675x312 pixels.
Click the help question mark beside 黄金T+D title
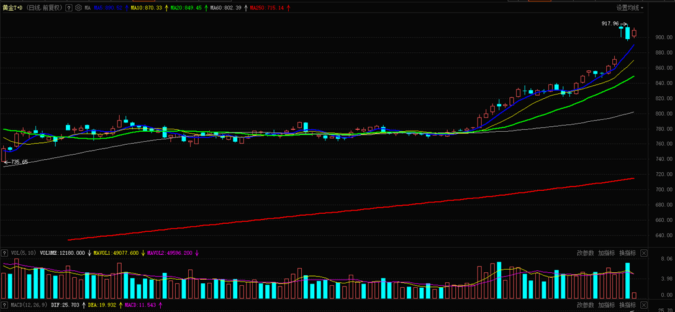69,8
